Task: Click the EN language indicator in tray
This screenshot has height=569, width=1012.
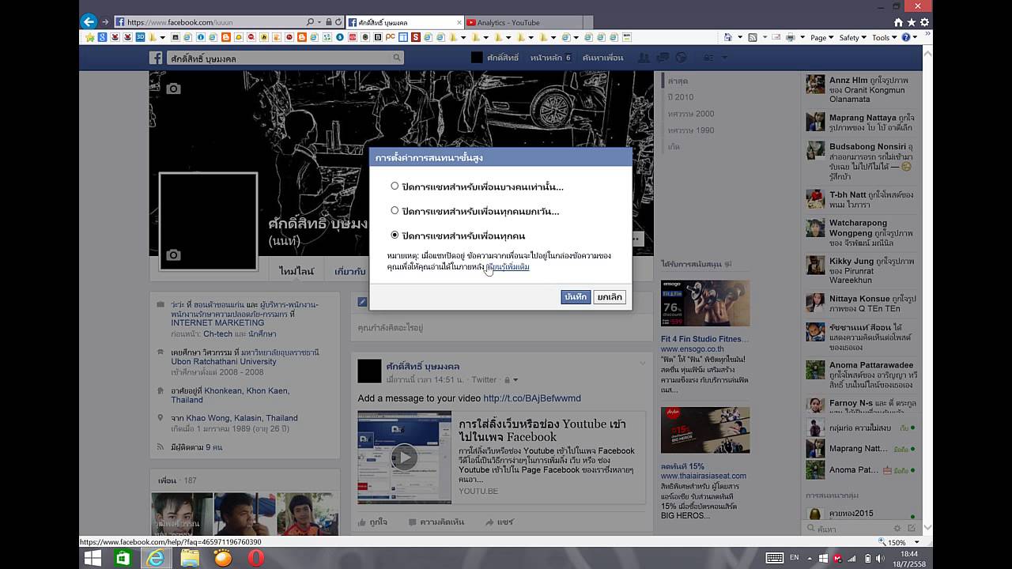Action: [x=795, y=558]
